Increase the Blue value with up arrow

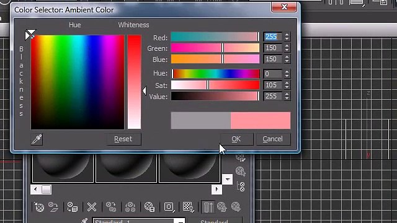pyautogui.click(x=287, y=57)
